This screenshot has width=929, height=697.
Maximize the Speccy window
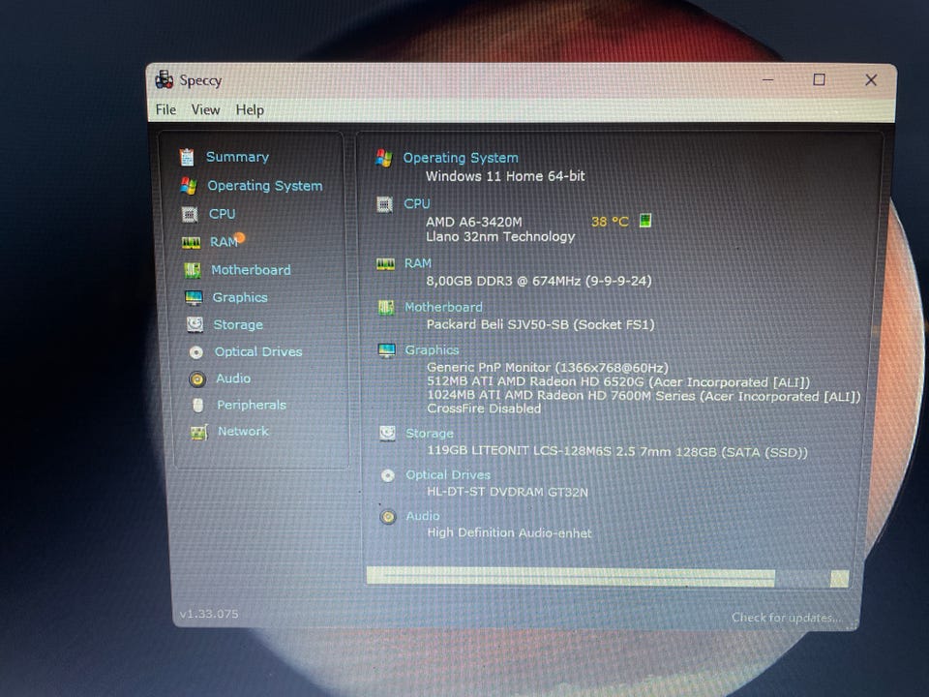[819, 79]
